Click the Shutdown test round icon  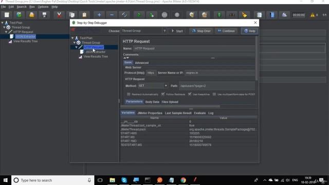[x=177, y=15]
